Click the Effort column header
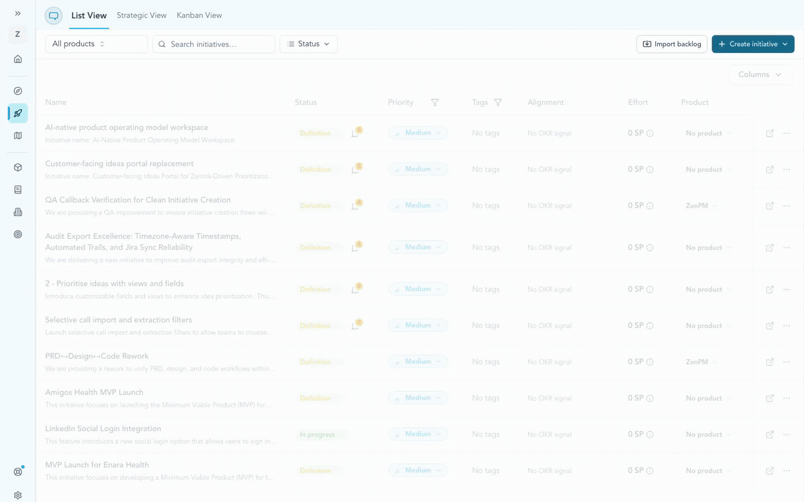The height and width of the screenshot is (502, 804). tap(638, 102)
